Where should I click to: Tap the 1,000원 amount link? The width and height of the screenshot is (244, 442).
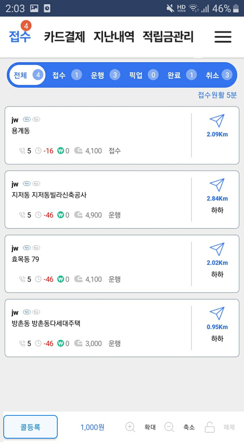tap(92, 427)
